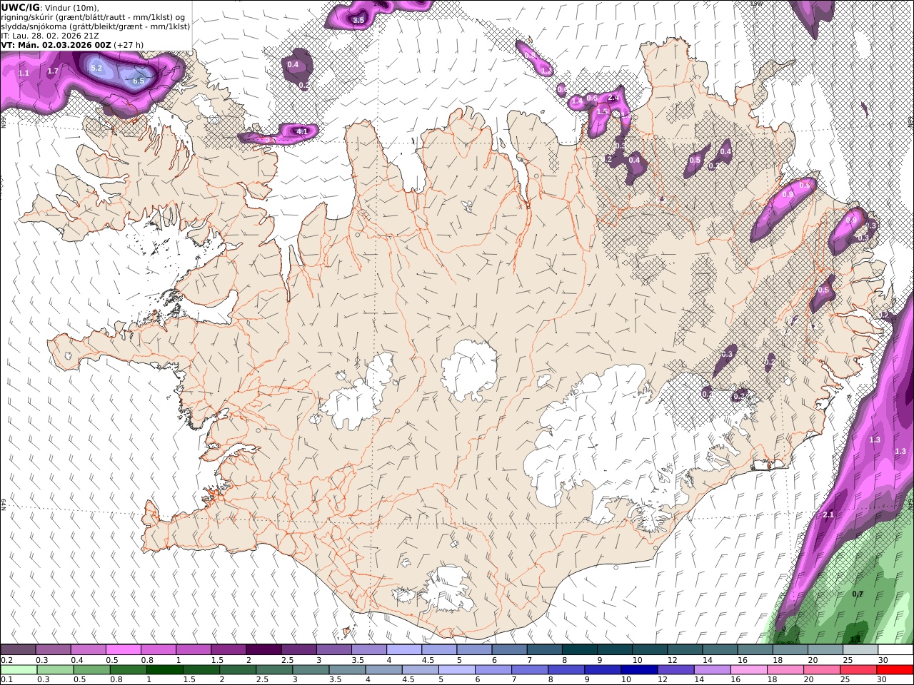Click the red-pink 25 swatch in the rain legend
This screenshot has width=914, height=685.
pyautogui.click(x=858, y=670)
